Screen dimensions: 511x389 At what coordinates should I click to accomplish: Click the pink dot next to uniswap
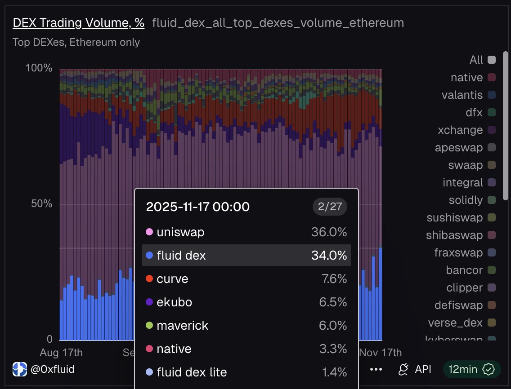click(150, 232)
